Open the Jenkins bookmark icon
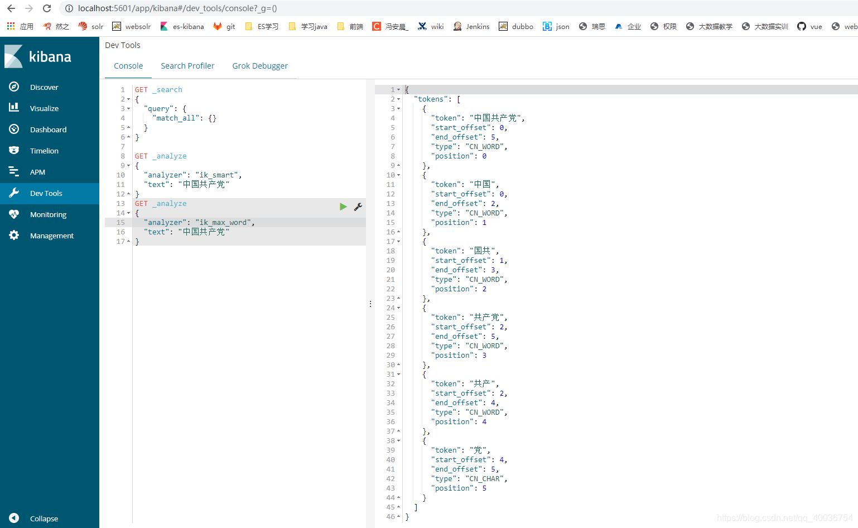This screenshot has width=858, height=528. tap(457, 26)
